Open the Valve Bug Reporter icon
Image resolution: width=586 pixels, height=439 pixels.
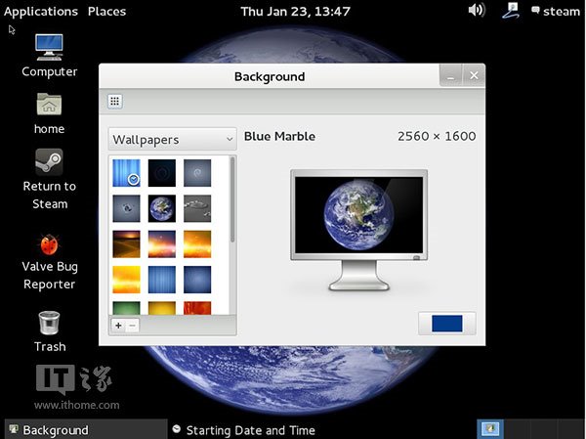[x=50, y=262]
